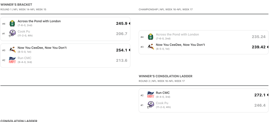Screen dimensions: 271x122
Task: Click Run CMC logo in Winner's Consolation Ladder
Action: pos(150,95)
